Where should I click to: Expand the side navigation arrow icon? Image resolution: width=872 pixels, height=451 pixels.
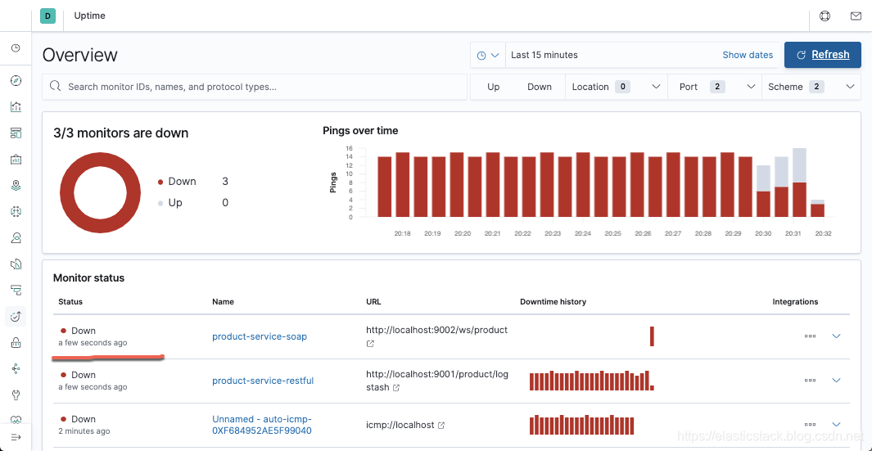16,437
